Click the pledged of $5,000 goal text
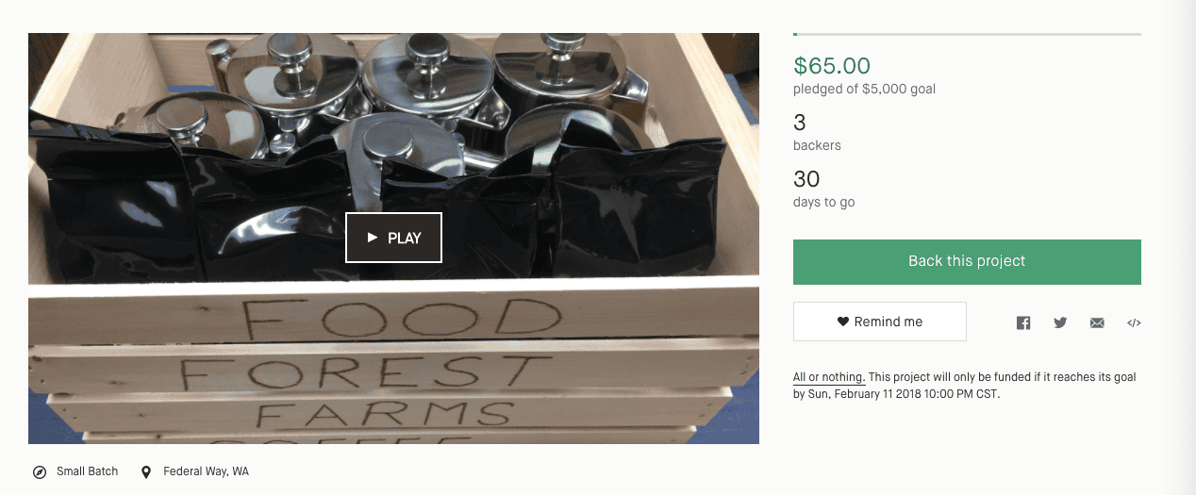The height and width of the screenshot is (495, 1196). [x=864, y=89]
